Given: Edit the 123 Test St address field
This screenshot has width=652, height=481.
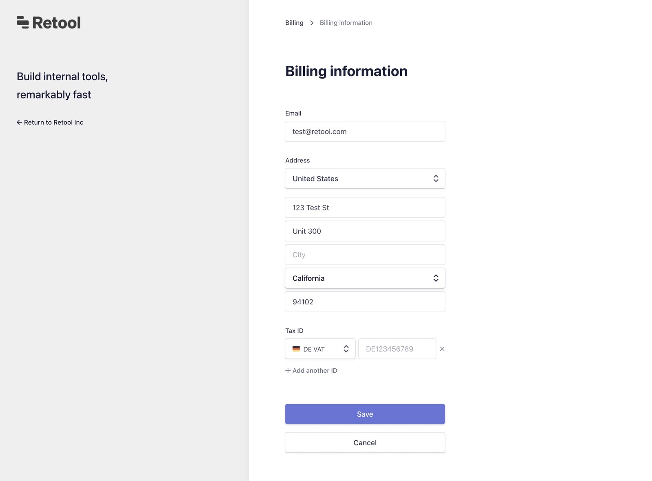Looking at the screenshot, I should click(365, 208).
